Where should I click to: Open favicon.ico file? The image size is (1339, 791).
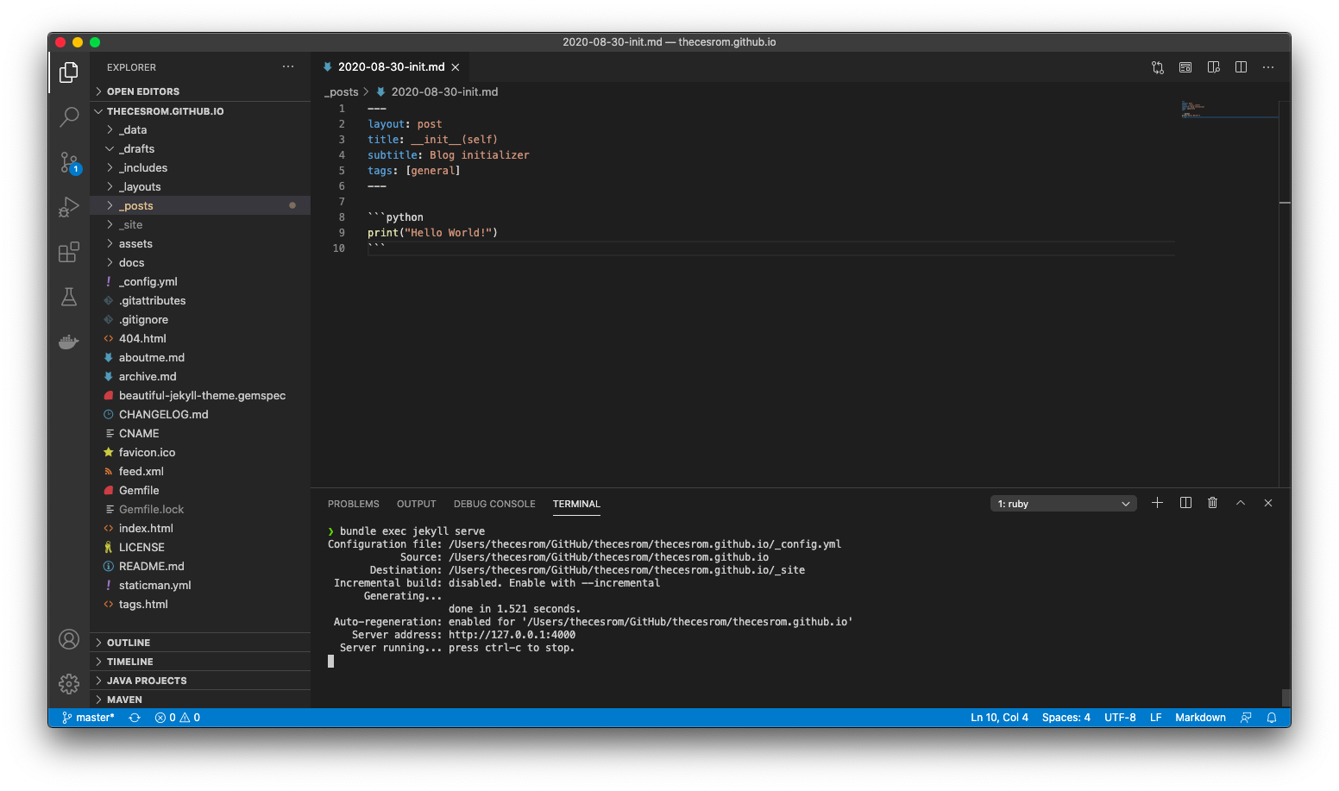click(200, 453)
